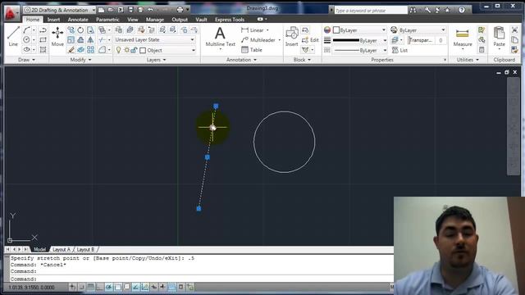Select the Line drawing tool
525x295 pixels.
tap(13, 36)
